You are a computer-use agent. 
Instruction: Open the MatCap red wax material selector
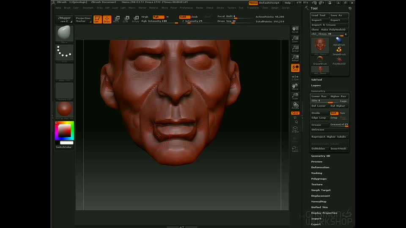[64, 110]
